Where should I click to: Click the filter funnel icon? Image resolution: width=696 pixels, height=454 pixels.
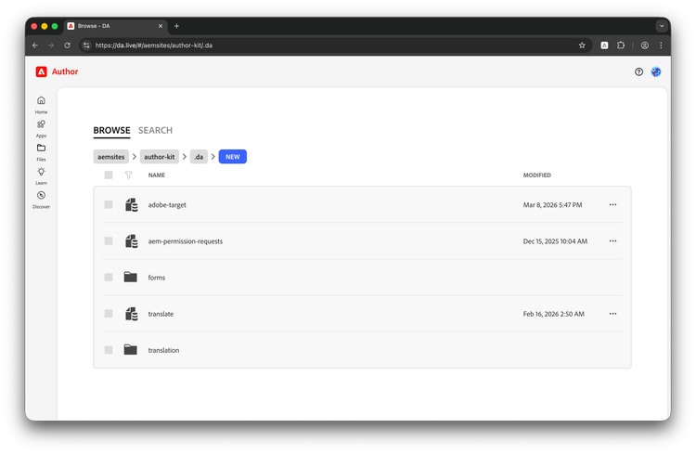pyautogui.click(x=129, y=175)
